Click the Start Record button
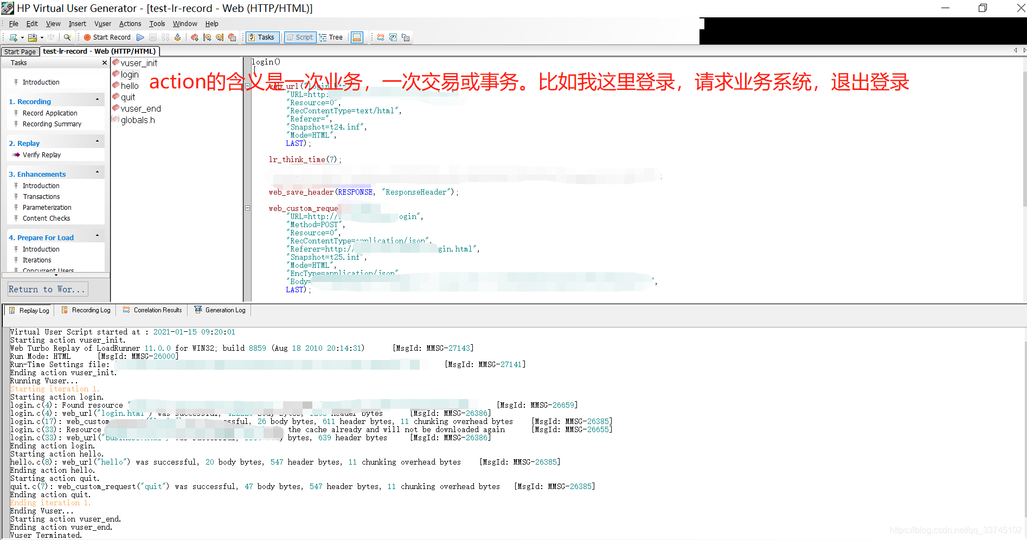This screenshot has width=1027, height=540. pyautogui.click(x=107, y=37)
